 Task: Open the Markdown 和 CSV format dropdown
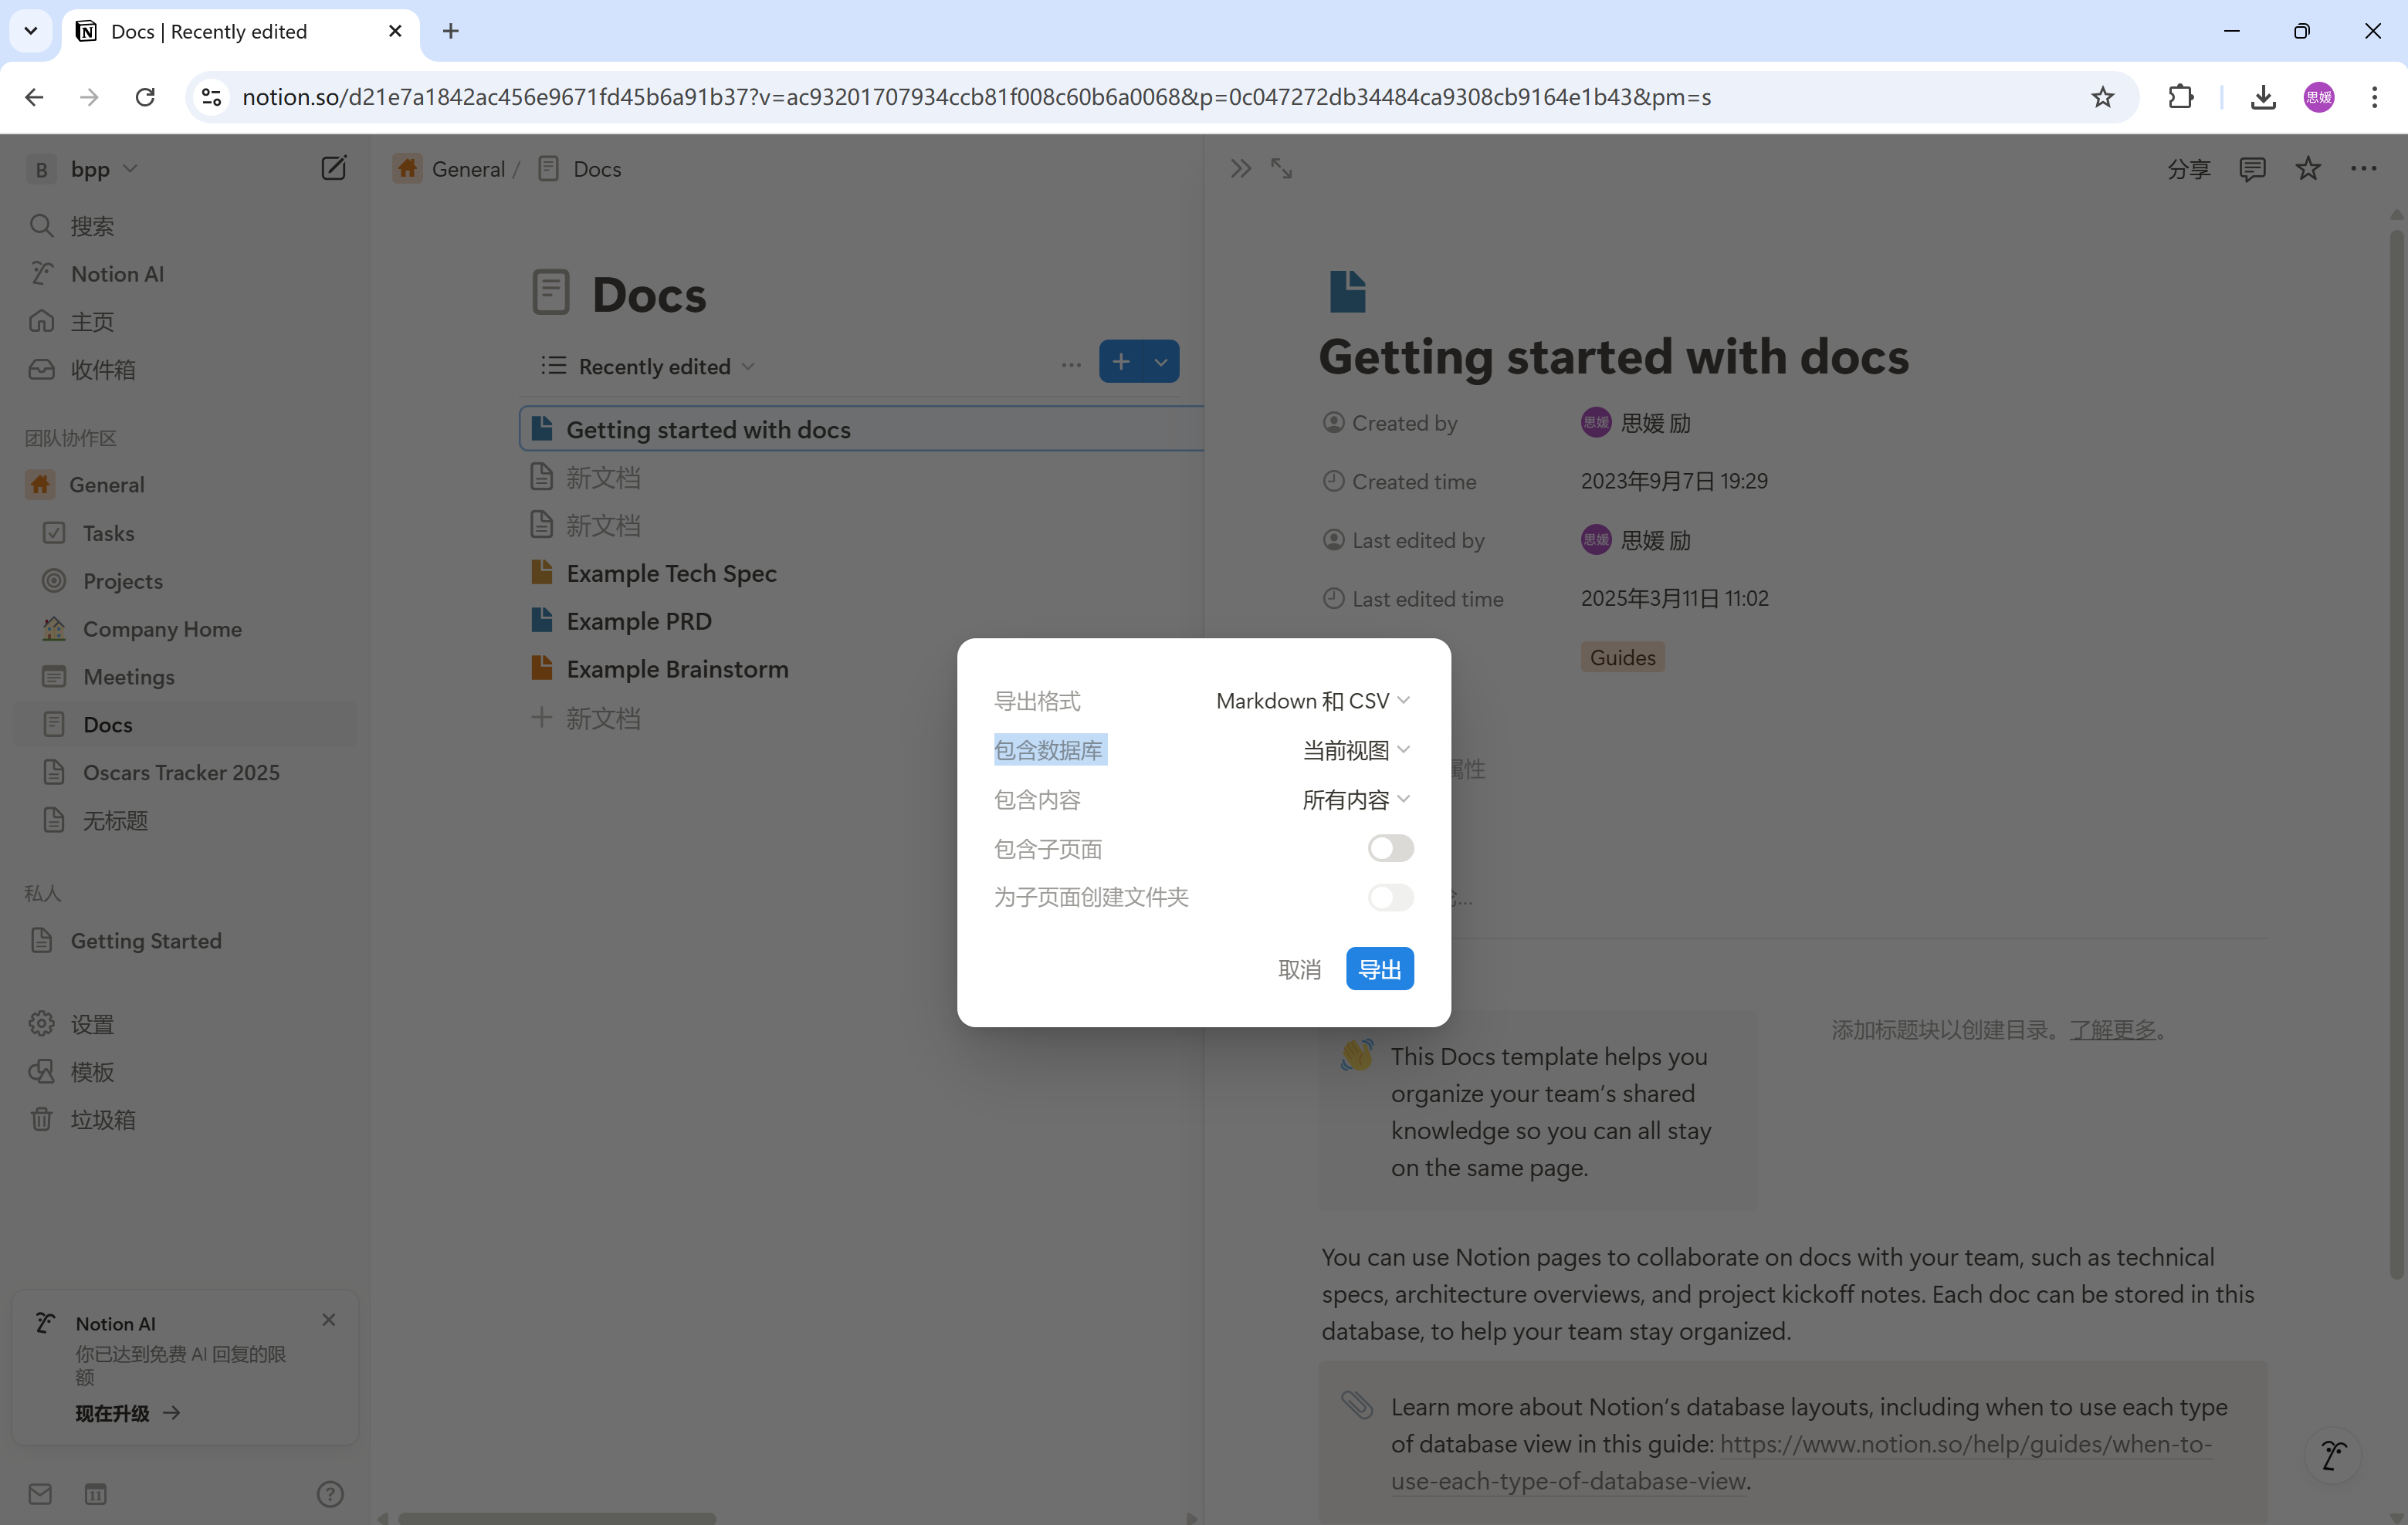(x=1312, y=701)
